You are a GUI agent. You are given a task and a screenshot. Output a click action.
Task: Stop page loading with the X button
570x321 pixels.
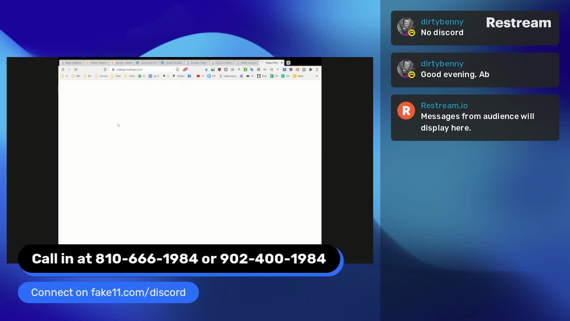coord(76,70)
